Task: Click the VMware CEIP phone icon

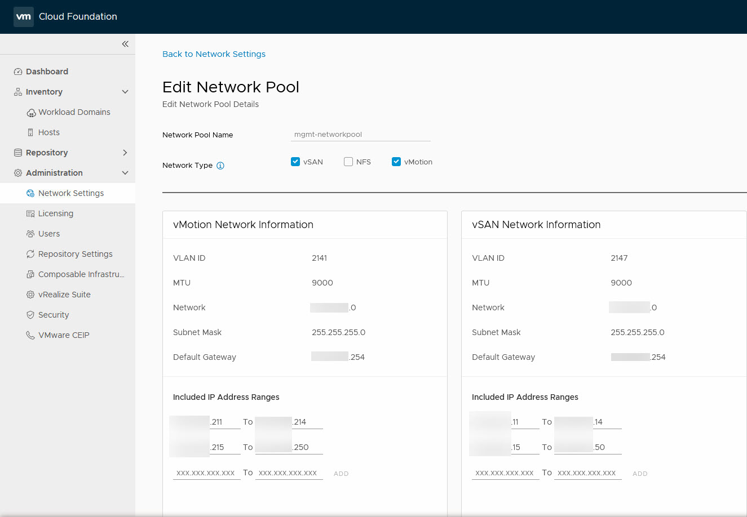Action: (30, 335)
